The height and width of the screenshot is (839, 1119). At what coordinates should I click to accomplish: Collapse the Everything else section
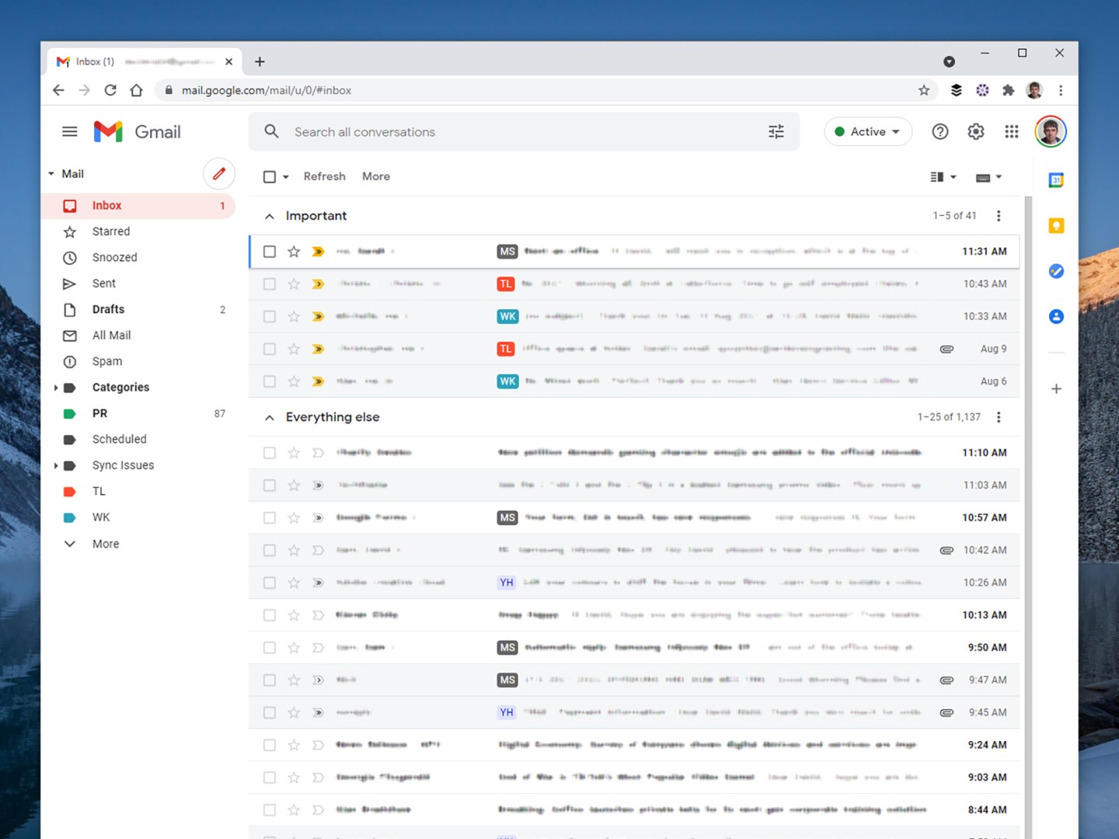point(269,417)
